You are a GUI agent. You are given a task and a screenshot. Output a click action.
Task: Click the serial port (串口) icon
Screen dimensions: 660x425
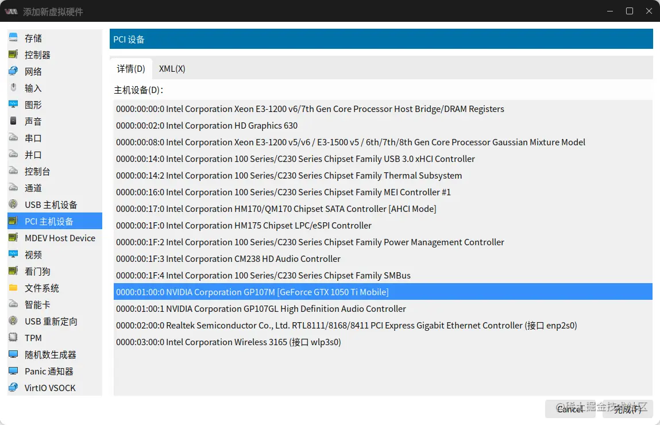[x=13, y=138]
